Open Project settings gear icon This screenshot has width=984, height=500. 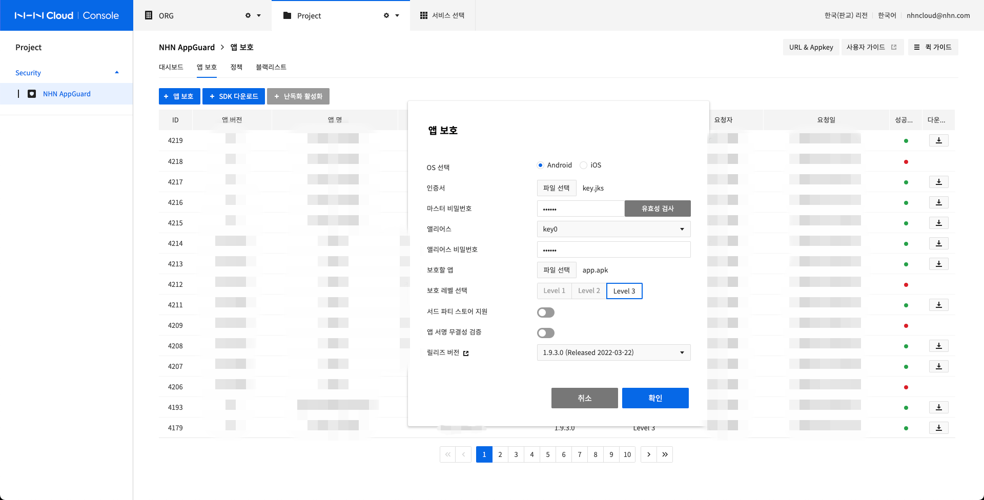tap(386, 15)
